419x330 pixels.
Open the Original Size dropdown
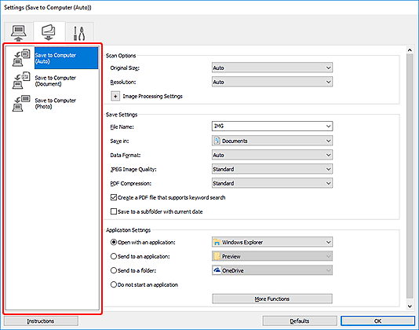[x=272, y=68]
